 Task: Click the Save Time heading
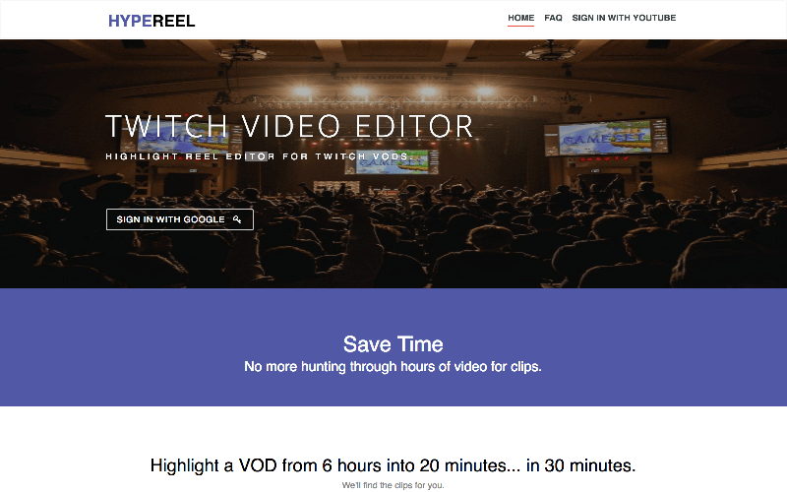tap(393, 344)
